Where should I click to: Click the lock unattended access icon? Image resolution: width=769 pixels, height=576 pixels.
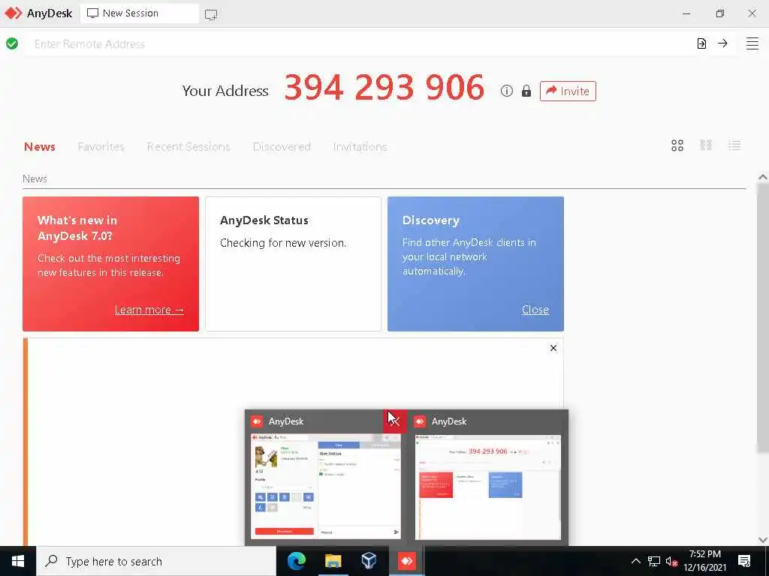pyautogui.click(x=526, y=91)
